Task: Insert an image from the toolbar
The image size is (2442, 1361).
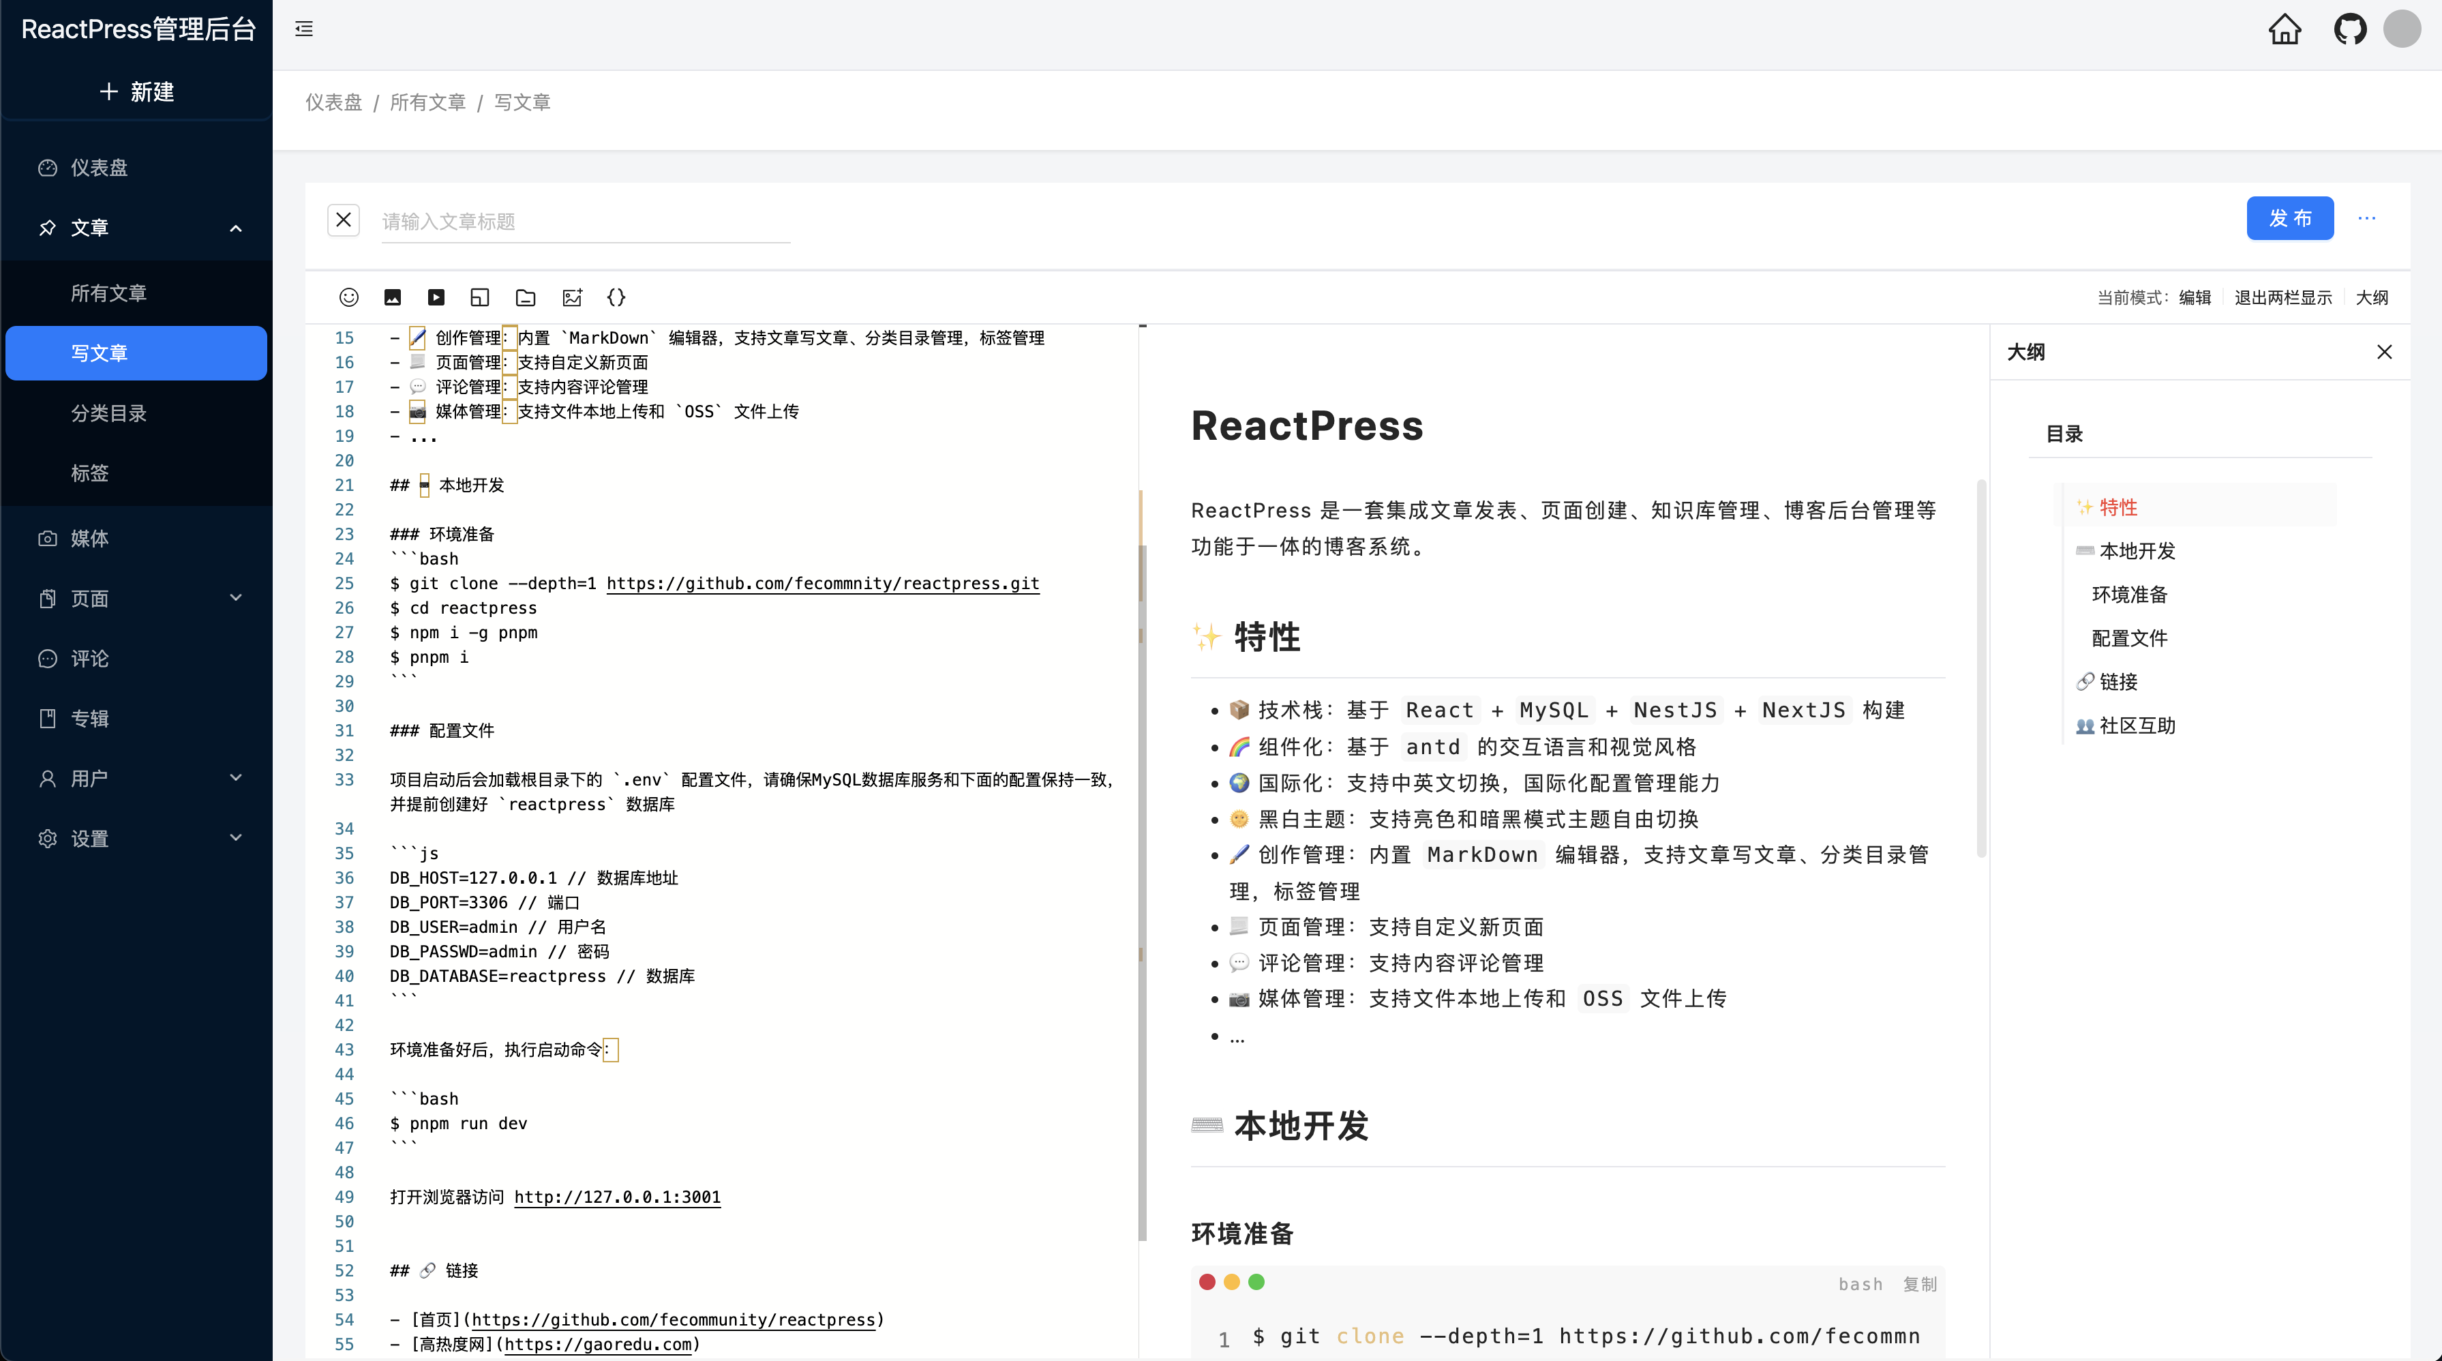Action: 393,297
